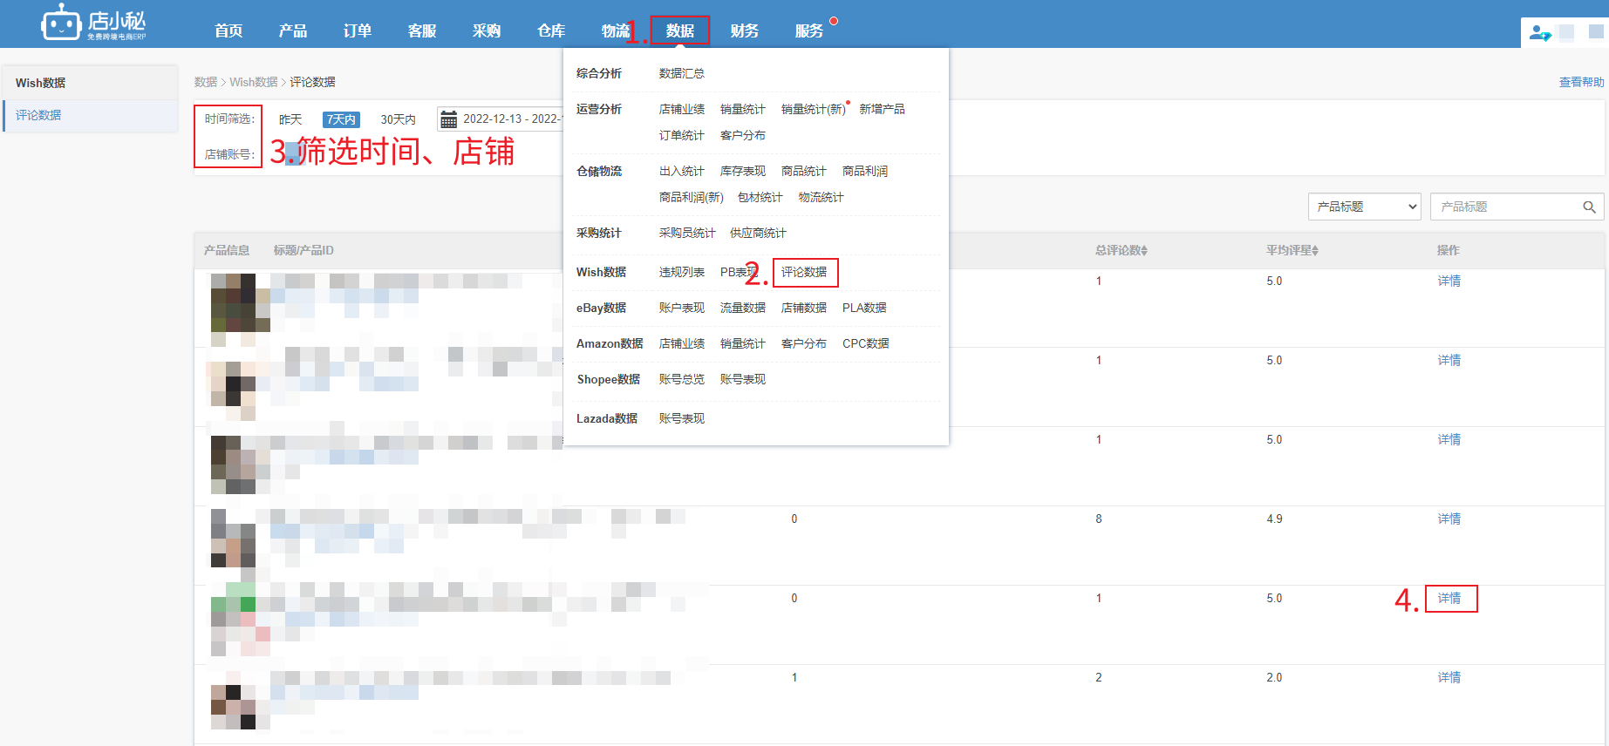Viewport: 1609px width, 746px height.
Task: Open 库存表现 menu entry
Action: tap(743, 171)
